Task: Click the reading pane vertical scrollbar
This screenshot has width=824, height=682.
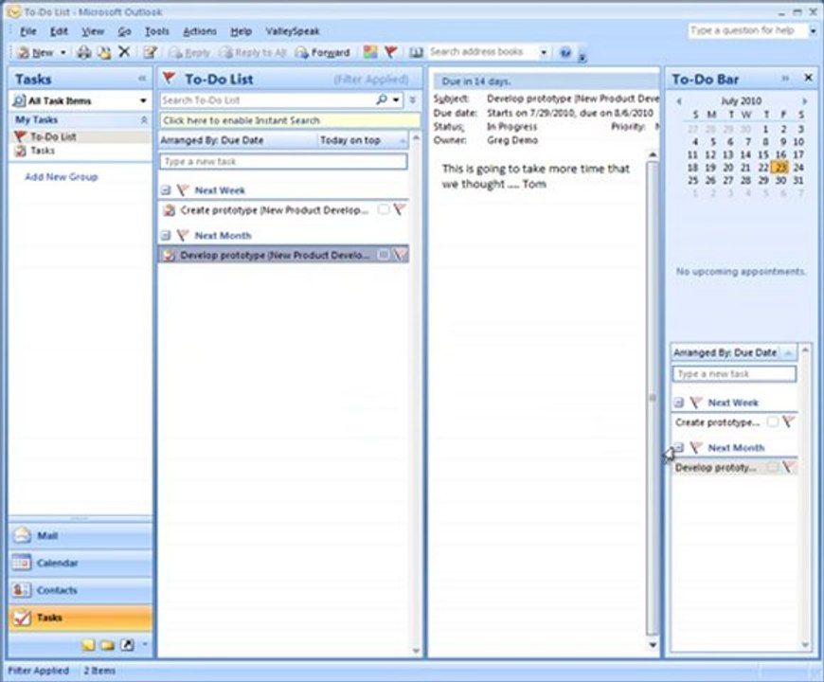Action: [x=653, y=398]
